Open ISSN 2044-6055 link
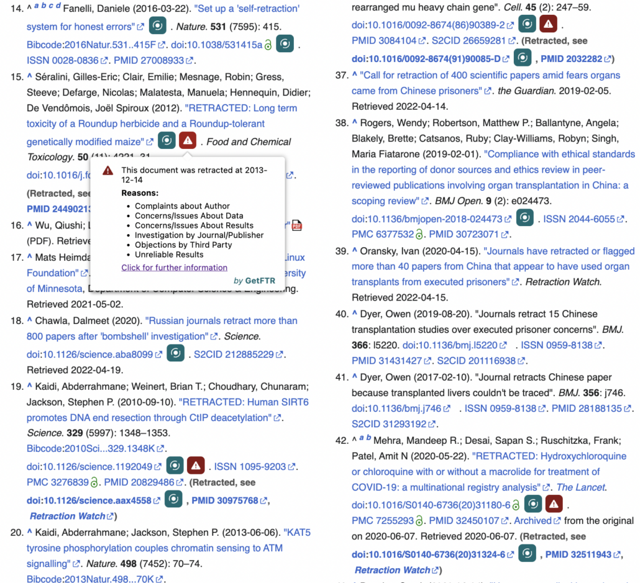 (583, 219)
